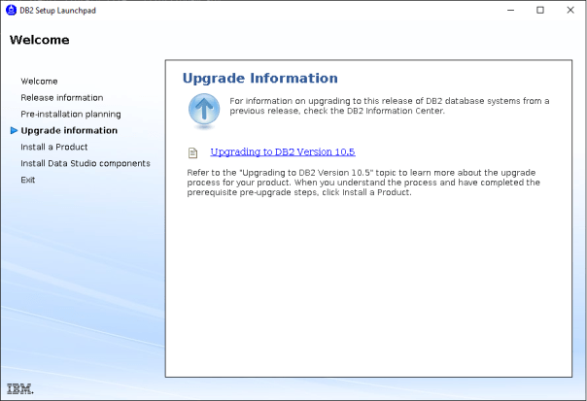587x401 pixels.
Task: Open the Welcome section in the sidebar
Action: pyautogui.click(x=39, y=81)
